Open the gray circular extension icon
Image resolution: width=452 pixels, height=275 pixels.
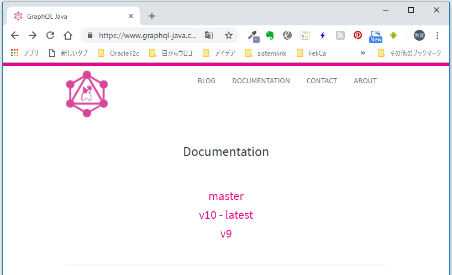coord(287,35)
